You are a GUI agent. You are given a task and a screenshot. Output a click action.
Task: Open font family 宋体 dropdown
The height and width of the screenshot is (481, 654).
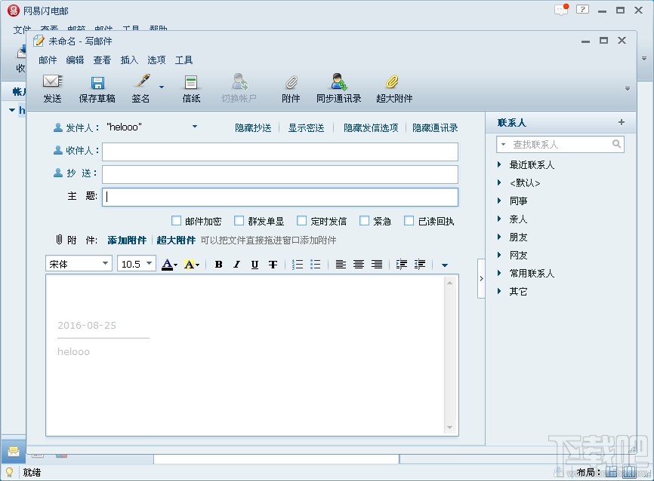click(x=105, y=263)
